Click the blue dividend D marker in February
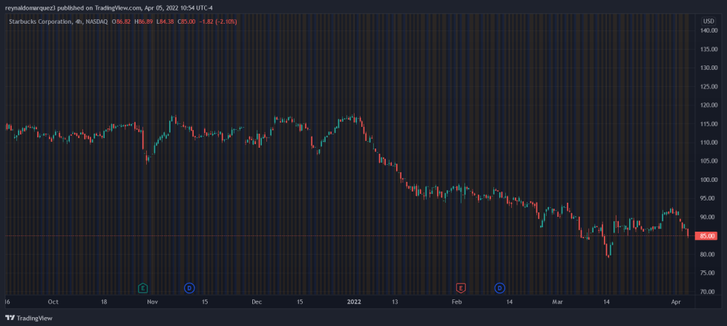The image size is (727, 326). pyautogui.click(x=499, y=287)
